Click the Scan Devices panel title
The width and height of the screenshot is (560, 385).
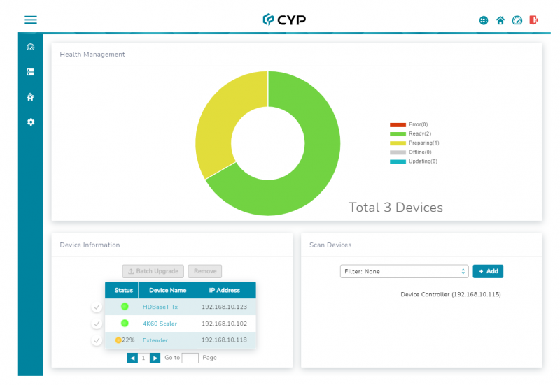point(330,245)
